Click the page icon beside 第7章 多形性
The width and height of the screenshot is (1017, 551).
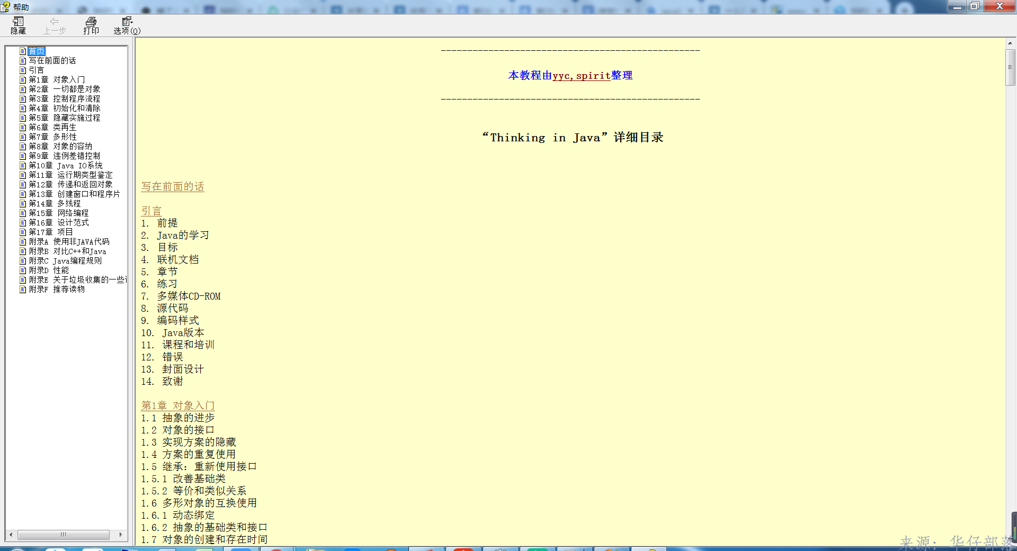(x=23, y=137)
